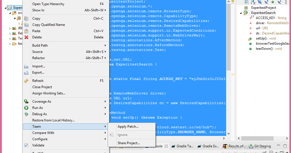The width and height of the screenshot is (291, 153).
Task: Choose Close Project
Action: coord(66,87)
